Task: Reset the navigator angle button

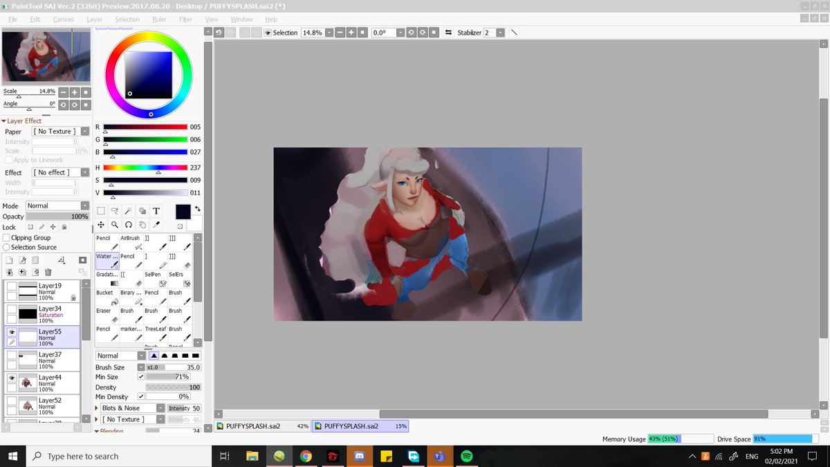Action: [86, 104]
